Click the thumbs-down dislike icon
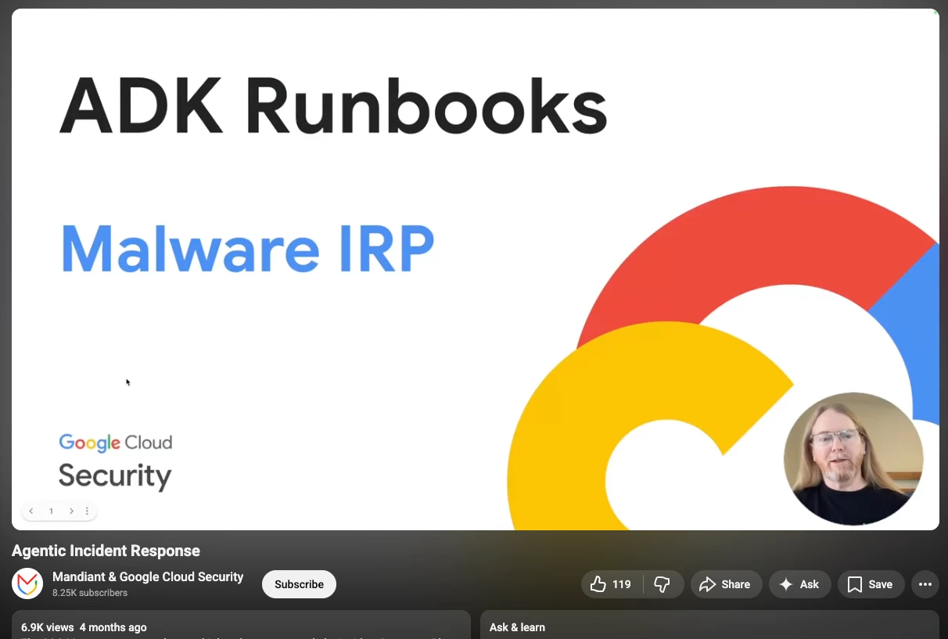 (x=663, y=584)
